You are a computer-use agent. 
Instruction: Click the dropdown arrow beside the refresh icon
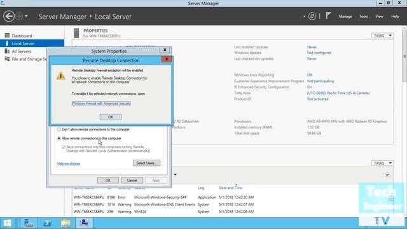coord(304,17)
